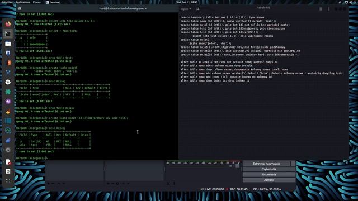The height and width of the screenshot is (201, 358).
Task: Click the new tab icon in terminal header
Action: [x=20, y=8]
